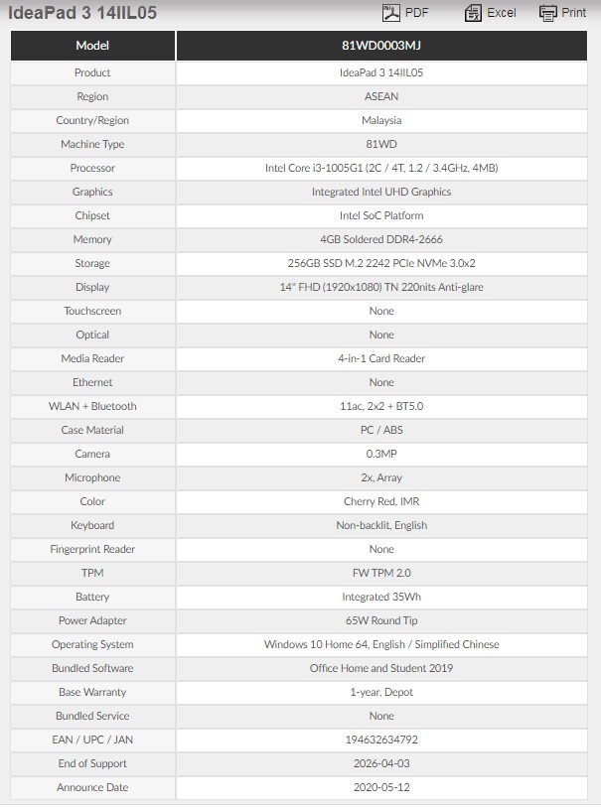Image resolution: width=601 pixels, height=807 pixels.
Task: Click the Cherry Red color value
Action: click(x=381, y=501)
